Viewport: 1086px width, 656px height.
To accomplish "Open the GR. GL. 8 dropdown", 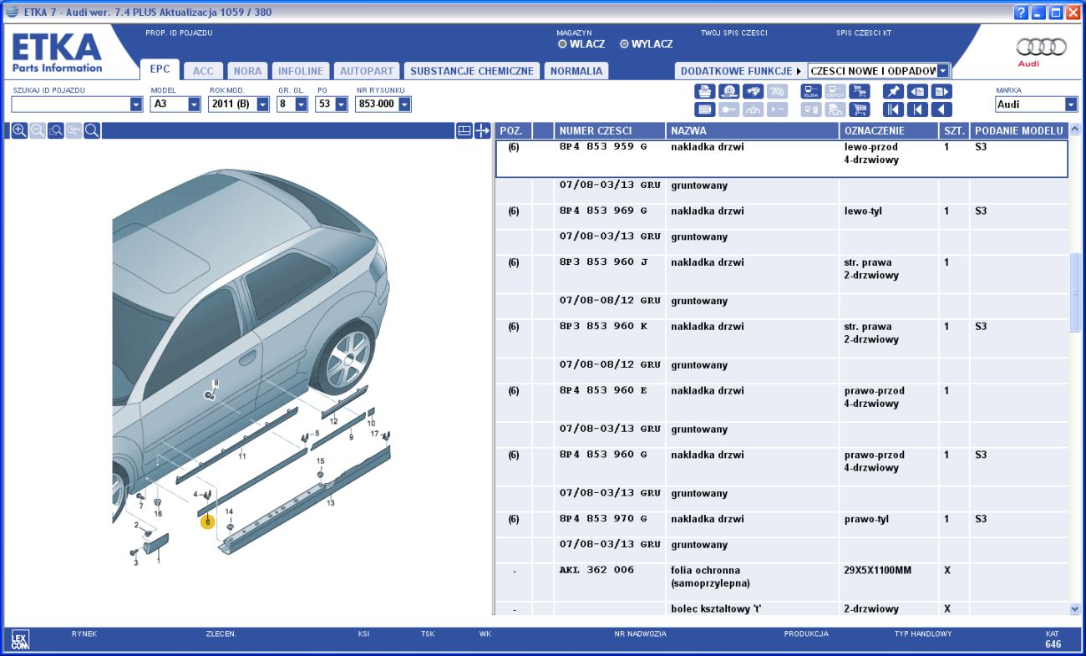I will point(302,104).
